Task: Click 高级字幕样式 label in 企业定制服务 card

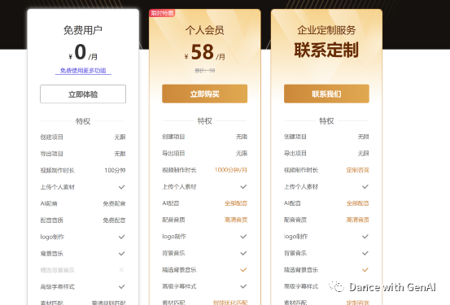Action: click(x=301, y=286)
